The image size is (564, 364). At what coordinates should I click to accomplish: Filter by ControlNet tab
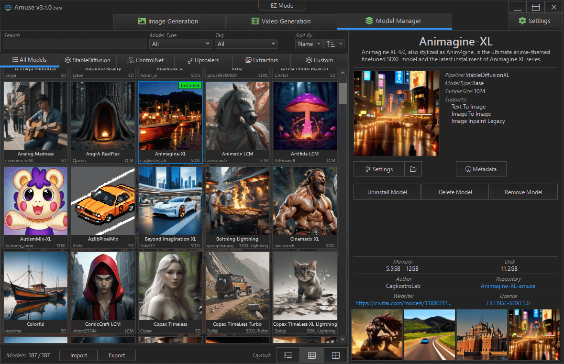pos(145,60)
